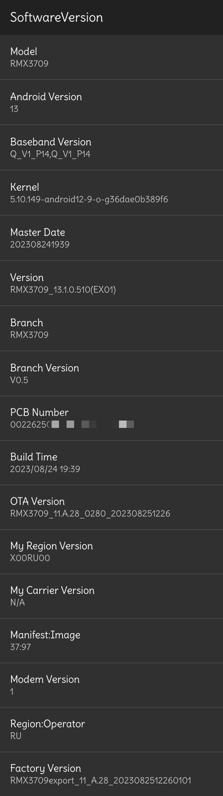
Task: Select the Model RMX3709 entry
Action: click(111, 57)
